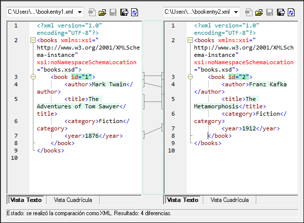
Task: Open a file in the right pane
Action: coord(259,11)
